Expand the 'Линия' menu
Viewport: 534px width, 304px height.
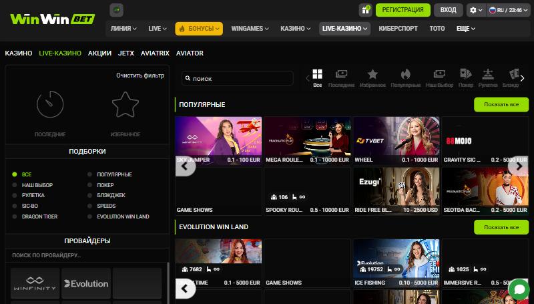tap(123, 29)
